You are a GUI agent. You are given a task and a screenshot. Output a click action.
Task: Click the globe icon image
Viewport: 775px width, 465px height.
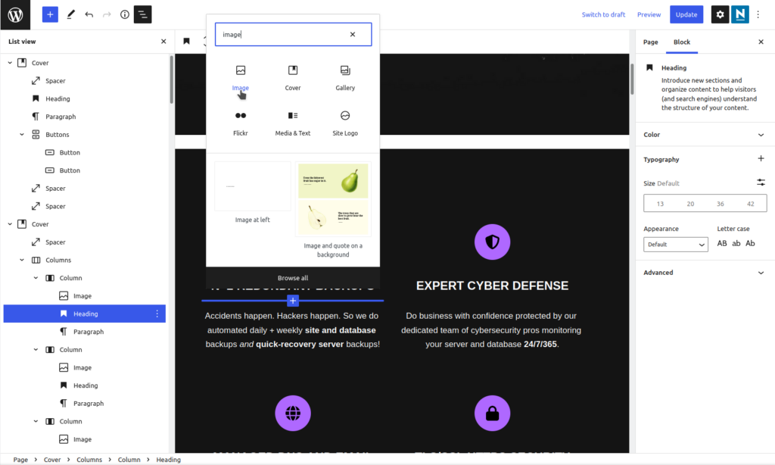(x=293, y=413)
